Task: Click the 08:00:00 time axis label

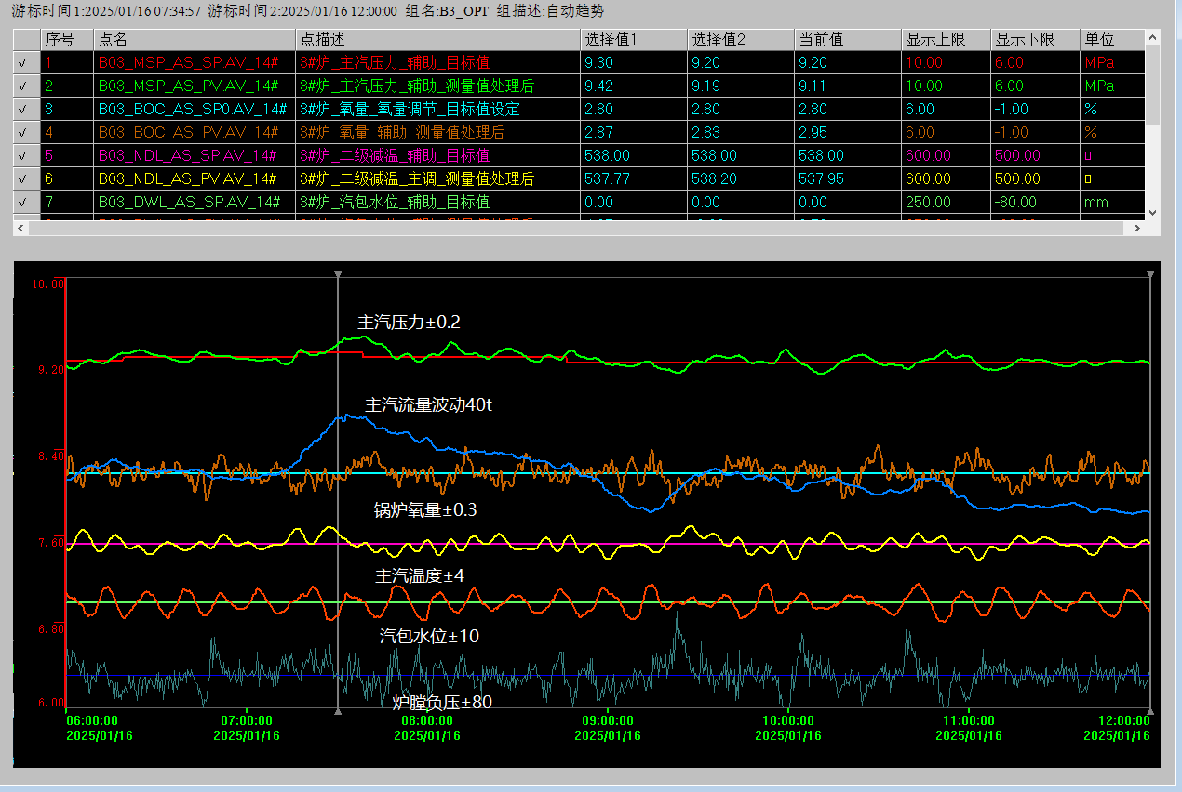Action: point(426,720)
